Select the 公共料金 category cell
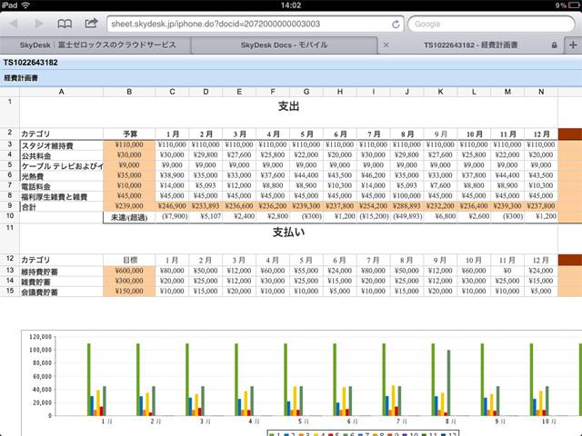This screenshot has width=582, height=436. coord(61,155)
